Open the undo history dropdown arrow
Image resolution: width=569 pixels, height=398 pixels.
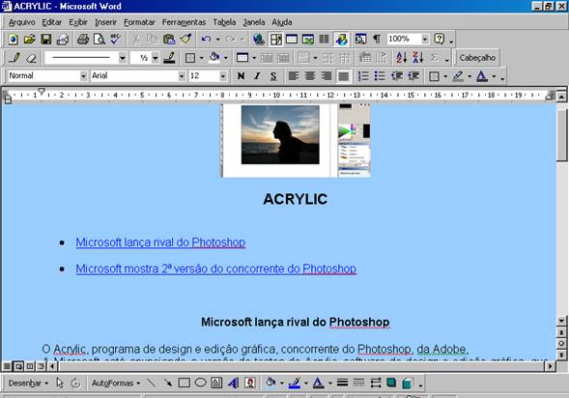217,39
